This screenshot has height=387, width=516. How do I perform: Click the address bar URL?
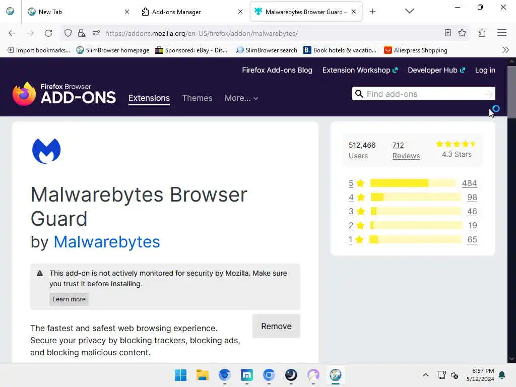(x=202, y=33)
